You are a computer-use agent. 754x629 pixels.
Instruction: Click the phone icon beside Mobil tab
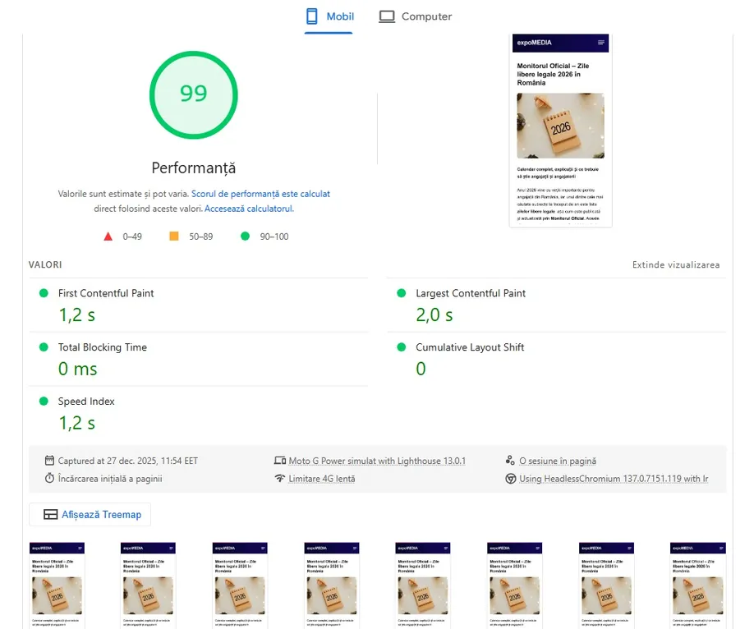(x=312, y=16)
